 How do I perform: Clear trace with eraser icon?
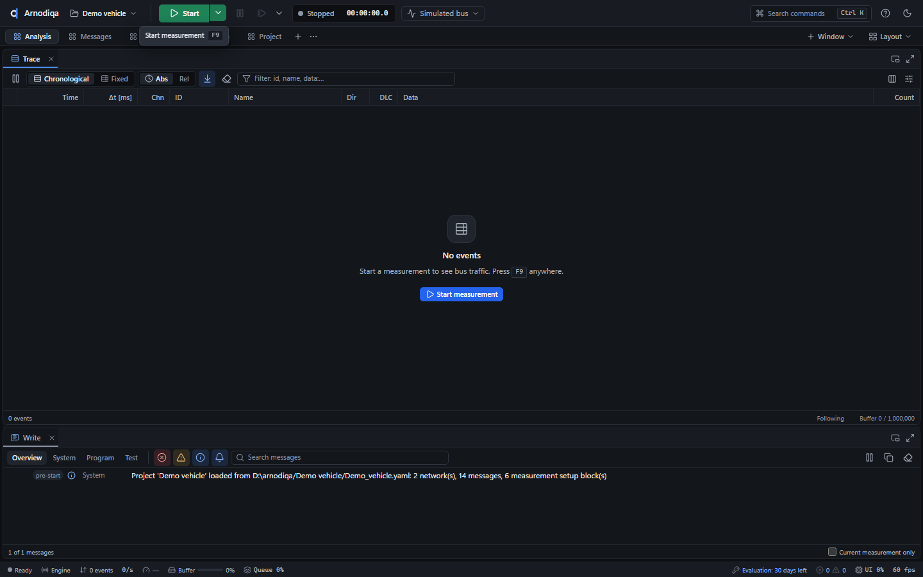(x=226, y=79)
